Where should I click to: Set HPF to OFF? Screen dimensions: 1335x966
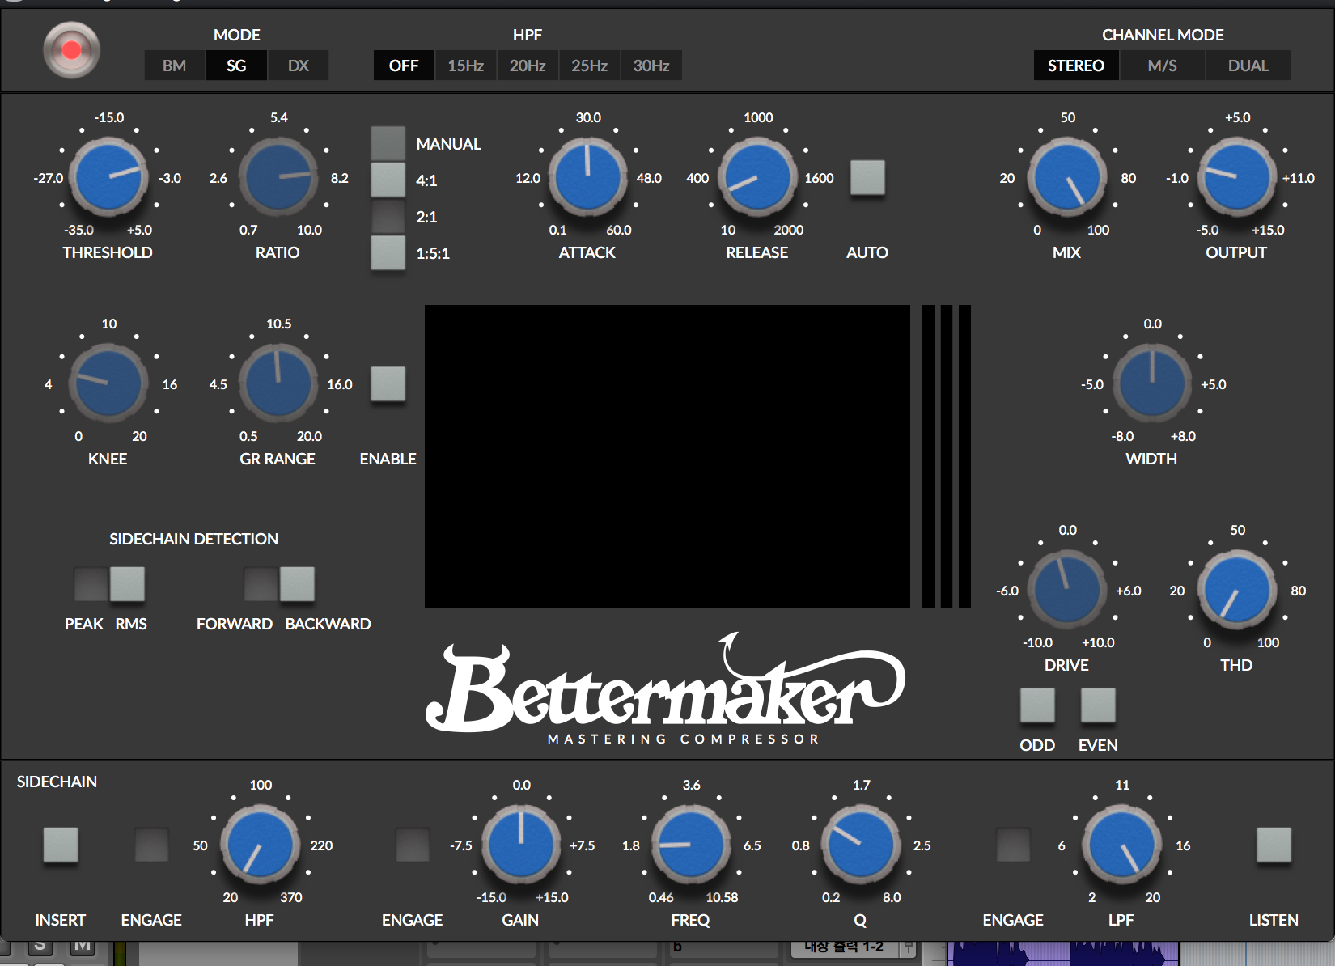[404, 66]
